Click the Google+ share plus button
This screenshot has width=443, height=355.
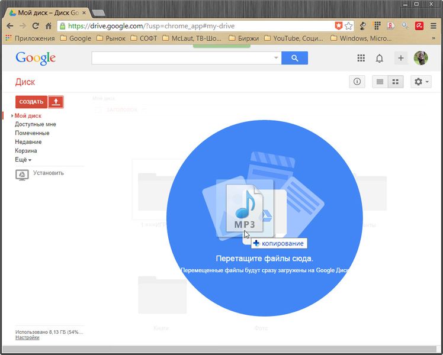[x=400, y=58]
